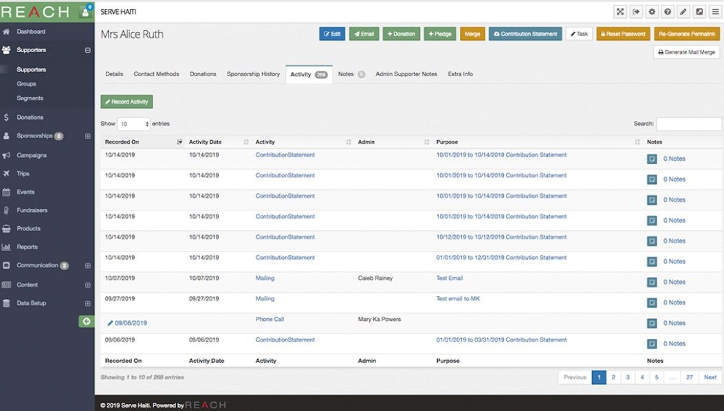Expand the Content sidebar section
Image resolution: width=724 pixels, height=411 pixels.
88,285
